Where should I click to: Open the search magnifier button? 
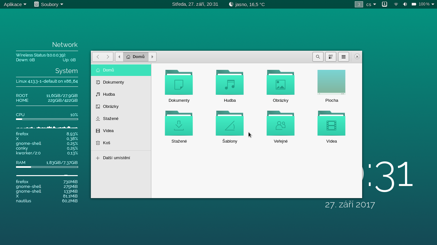[318, 57]
